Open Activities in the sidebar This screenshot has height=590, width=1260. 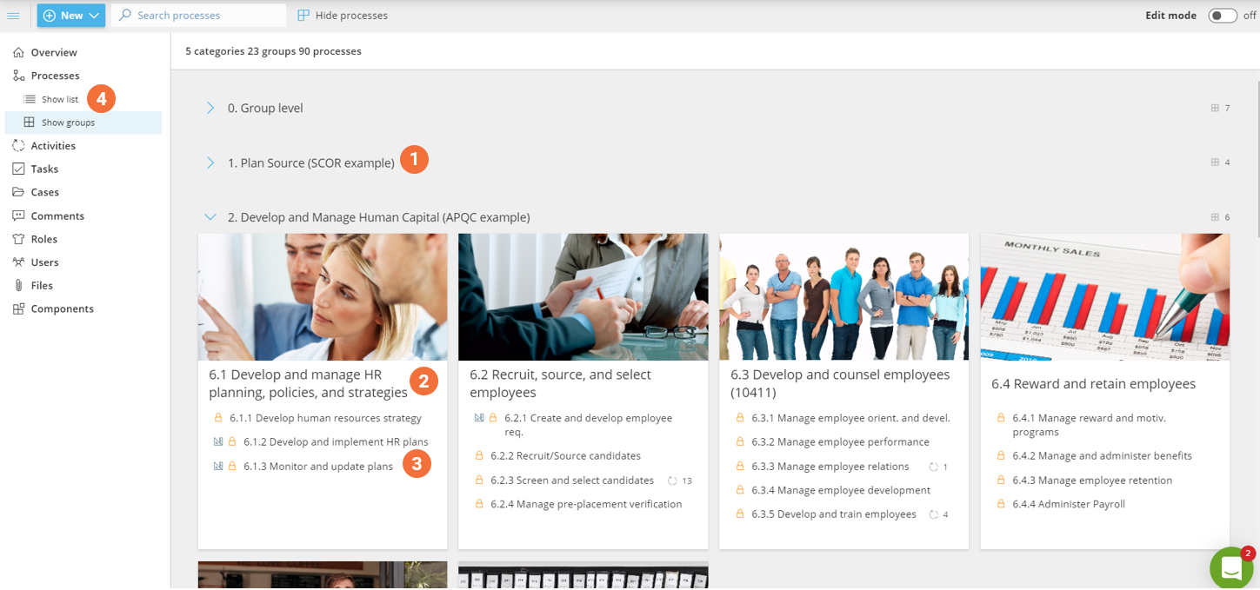click(53, 146)
